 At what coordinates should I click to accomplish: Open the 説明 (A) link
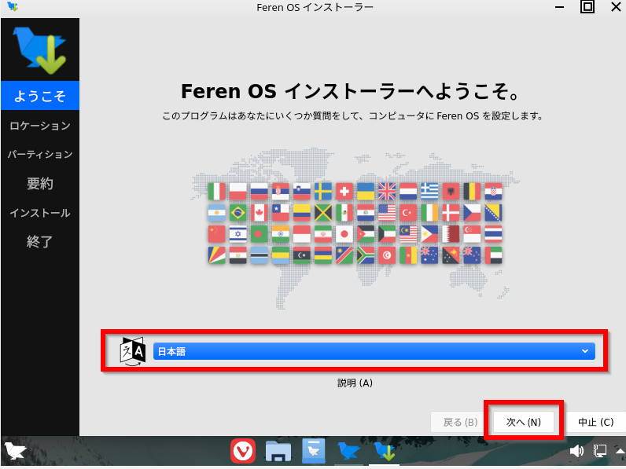355,383
